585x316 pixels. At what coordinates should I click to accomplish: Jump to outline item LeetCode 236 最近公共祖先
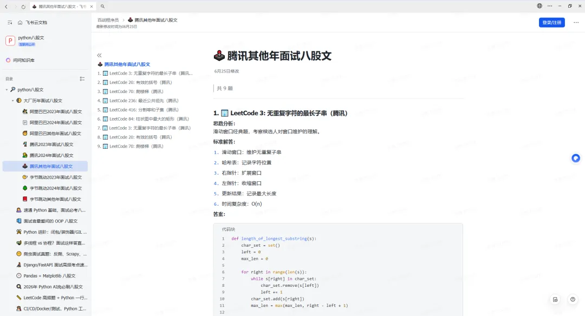point(144,101)
